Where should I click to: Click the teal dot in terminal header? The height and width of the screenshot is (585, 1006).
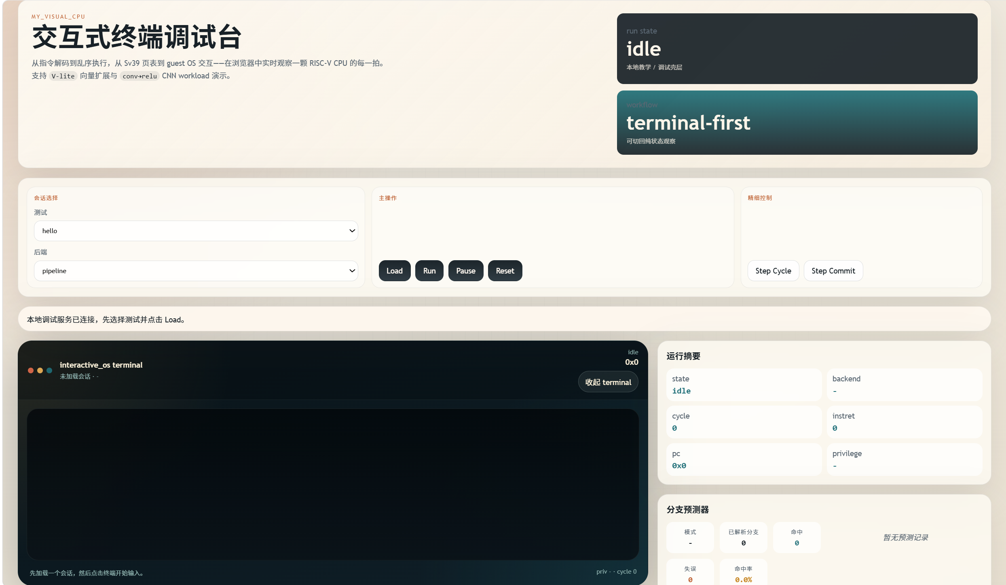click(x=49, y=370)
